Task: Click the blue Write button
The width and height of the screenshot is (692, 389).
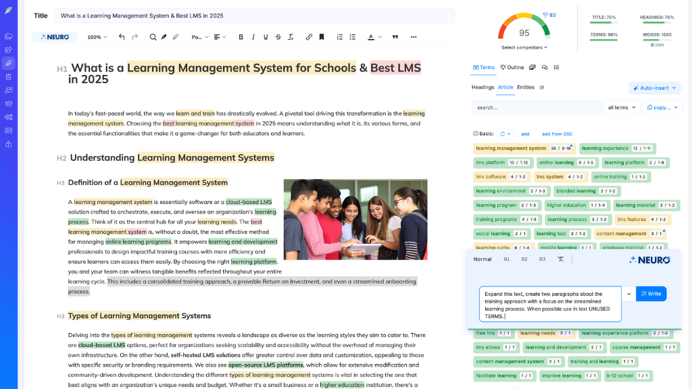Action: coord(651,294)
